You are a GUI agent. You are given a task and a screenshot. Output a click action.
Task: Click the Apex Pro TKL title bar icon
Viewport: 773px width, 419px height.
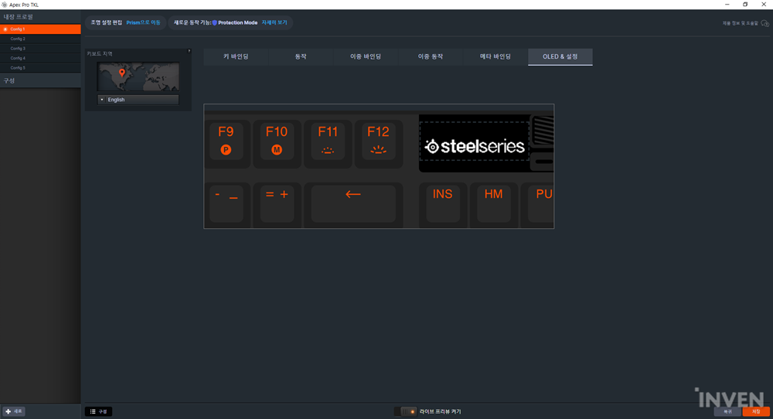pos(5,5)
